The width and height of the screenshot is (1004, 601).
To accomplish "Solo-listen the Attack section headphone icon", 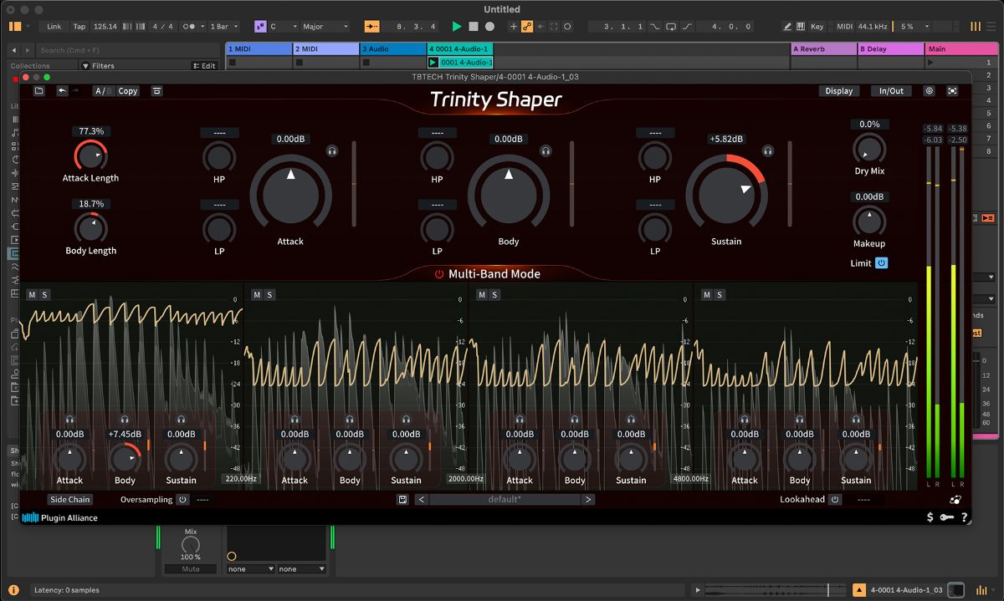I will coord(332,151).
